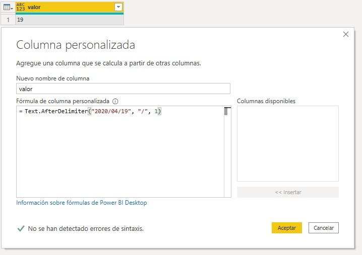Open the valor column filter dropdown

coord(118,7)
